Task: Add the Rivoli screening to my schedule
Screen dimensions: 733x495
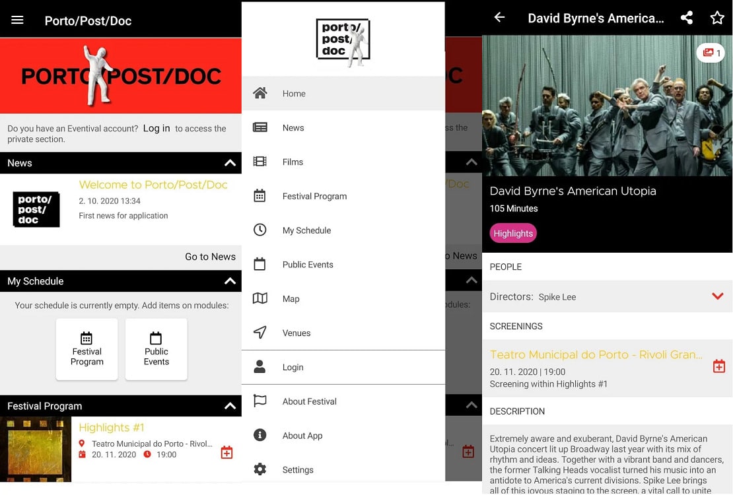Action: click(x=719, y=366)
